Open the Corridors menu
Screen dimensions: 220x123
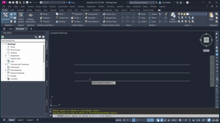pos(111,6)
